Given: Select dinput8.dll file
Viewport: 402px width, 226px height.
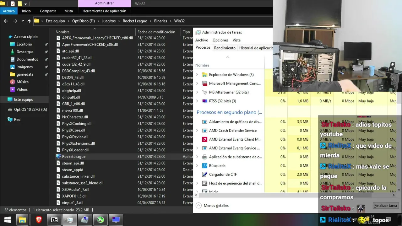Looking at the screenshot, I should pos(71,97).
